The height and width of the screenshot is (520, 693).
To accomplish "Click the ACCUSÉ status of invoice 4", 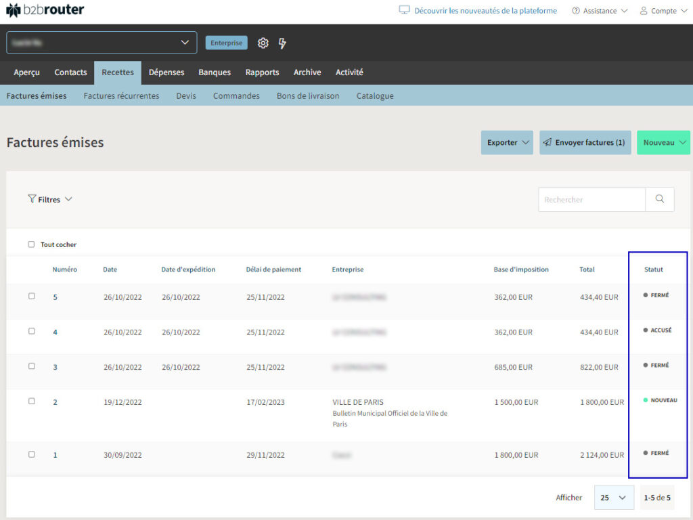I will (x=658, y=330).
